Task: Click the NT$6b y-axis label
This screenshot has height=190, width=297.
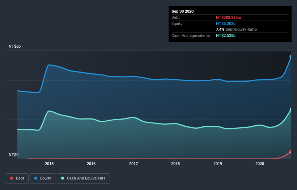Action: pyautogui.click(x=14, y=46)
